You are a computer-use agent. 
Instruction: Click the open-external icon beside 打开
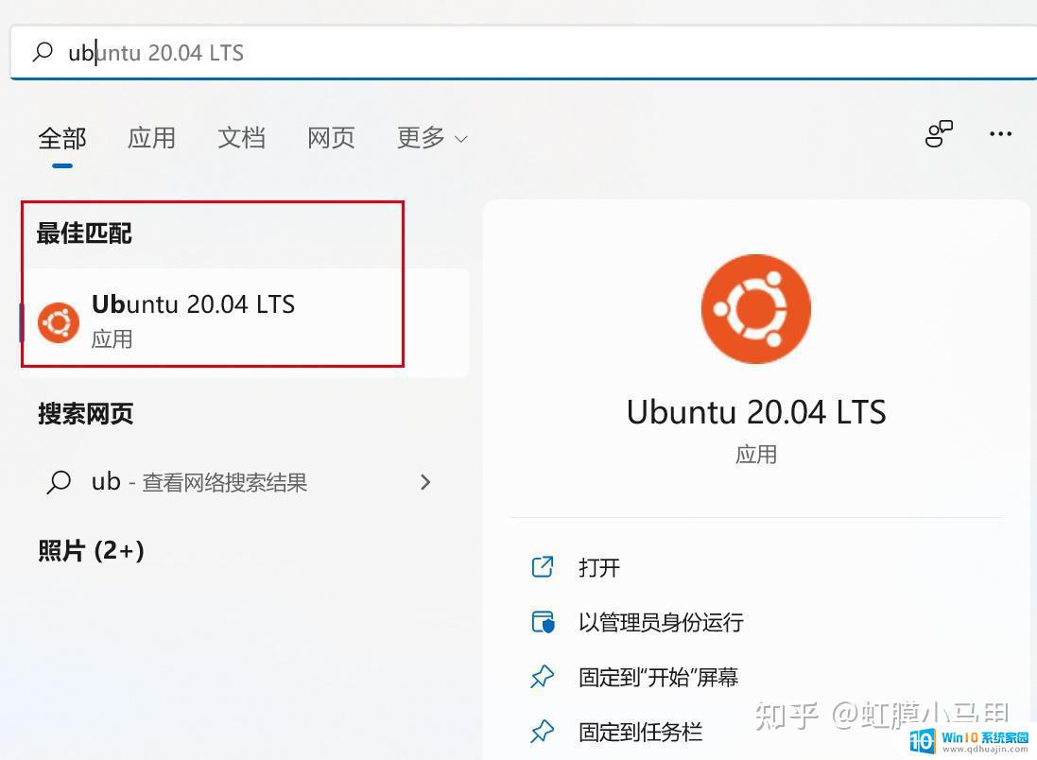(543, 567)
